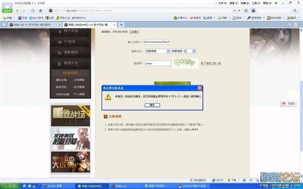Screen dimensions: 303x189
Task: Expand the 翻译 dropdown arrow
Action: [298, 18]
